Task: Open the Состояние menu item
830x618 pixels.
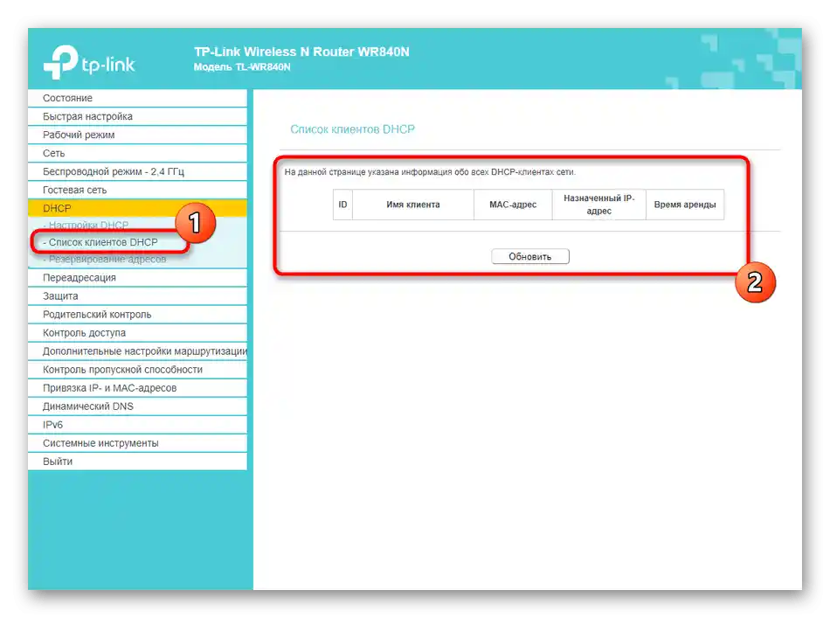Action: pos(138,98)
